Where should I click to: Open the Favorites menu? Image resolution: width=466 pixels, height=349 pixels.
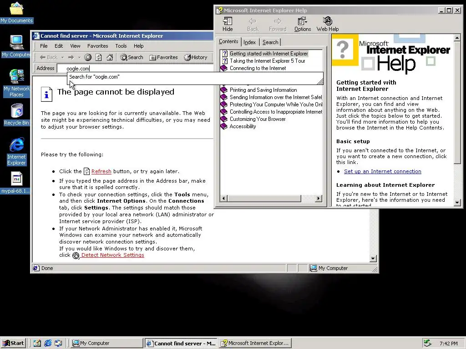click(97, 46)
